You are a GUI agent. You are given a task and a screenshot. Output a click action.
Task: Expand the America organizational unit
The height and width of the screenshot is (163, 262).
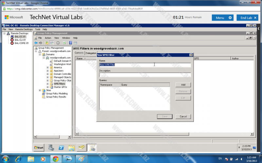coord(47,67)
